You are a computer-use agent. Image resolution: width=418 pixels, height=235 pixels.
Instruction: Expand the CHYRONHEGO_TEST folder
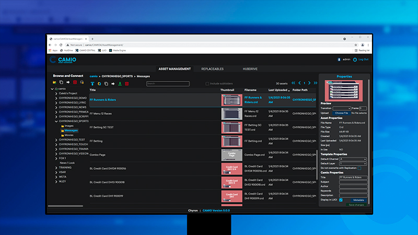click(x=56, y=140)
